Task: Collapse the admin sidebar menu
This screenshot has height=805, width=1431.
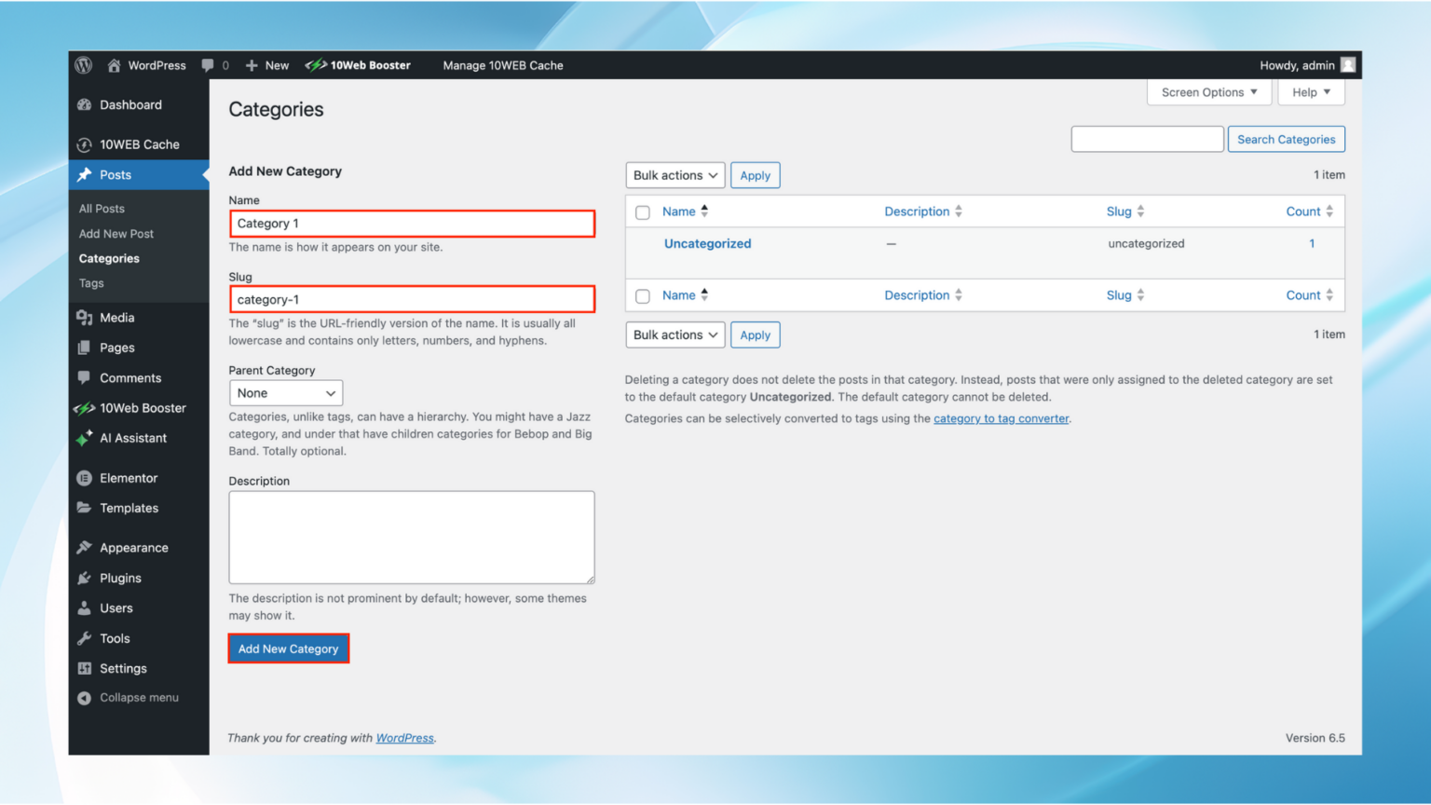Action: 83,697
